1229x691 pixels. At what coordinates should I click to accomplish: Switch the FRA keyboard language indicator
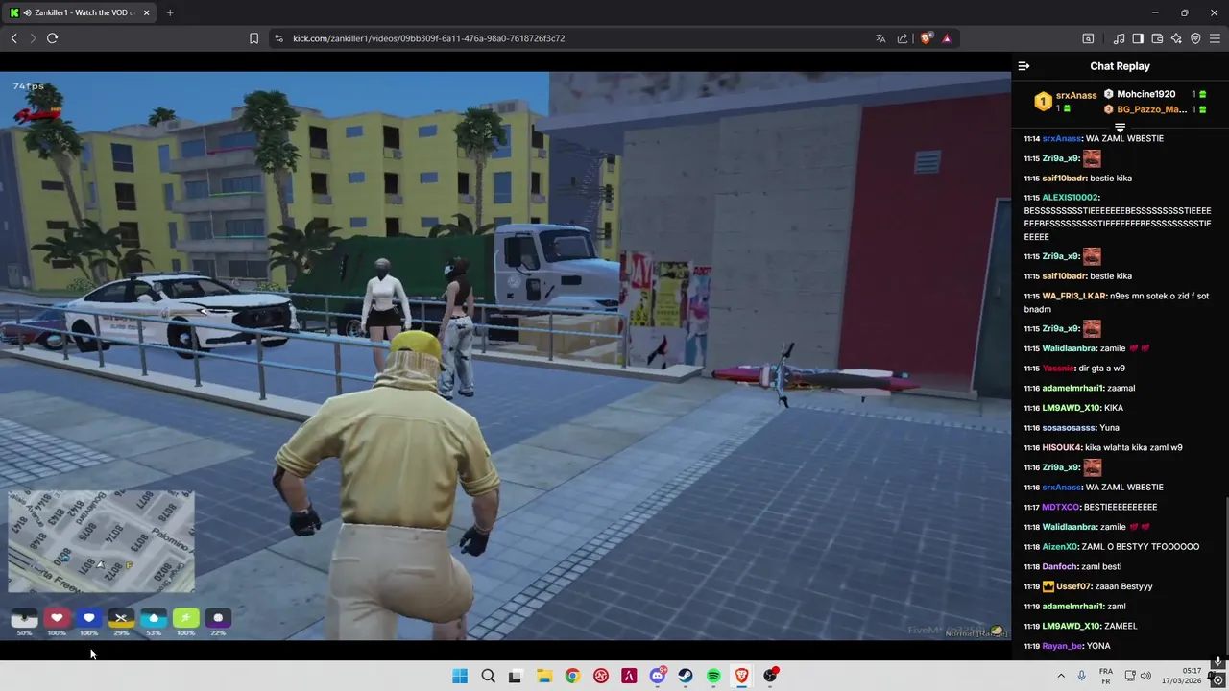click(x=1106, y=676)
